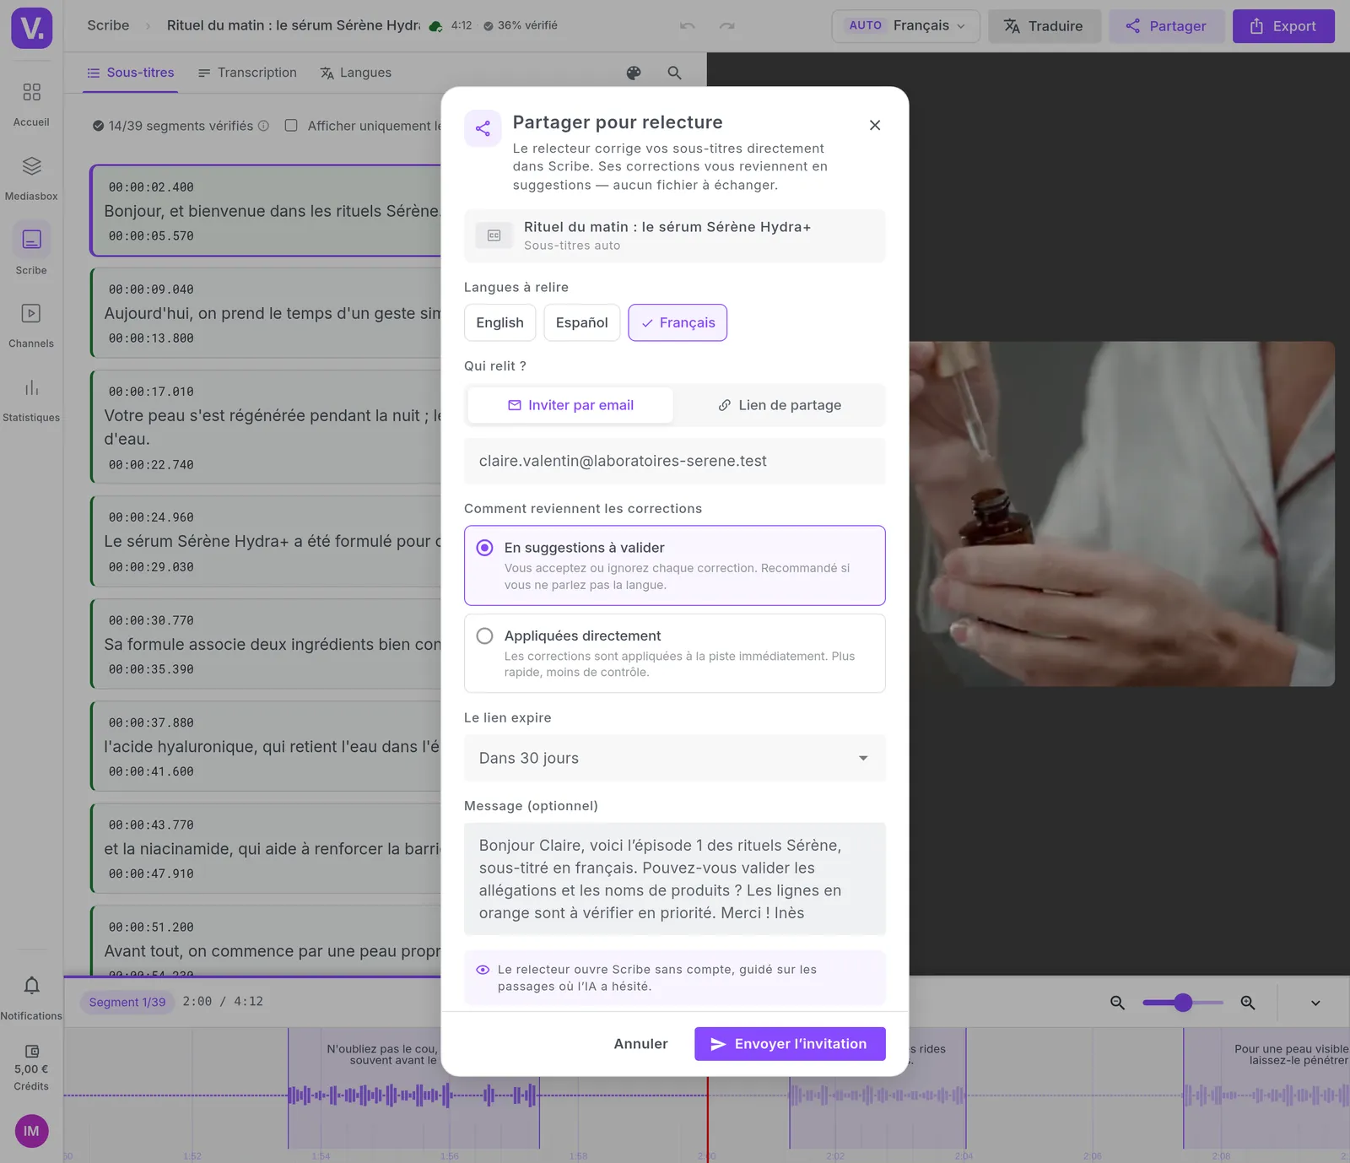Open search in the subtitles panel
The height and width of the screenshot is (1163, 1350).
point(674,73)
